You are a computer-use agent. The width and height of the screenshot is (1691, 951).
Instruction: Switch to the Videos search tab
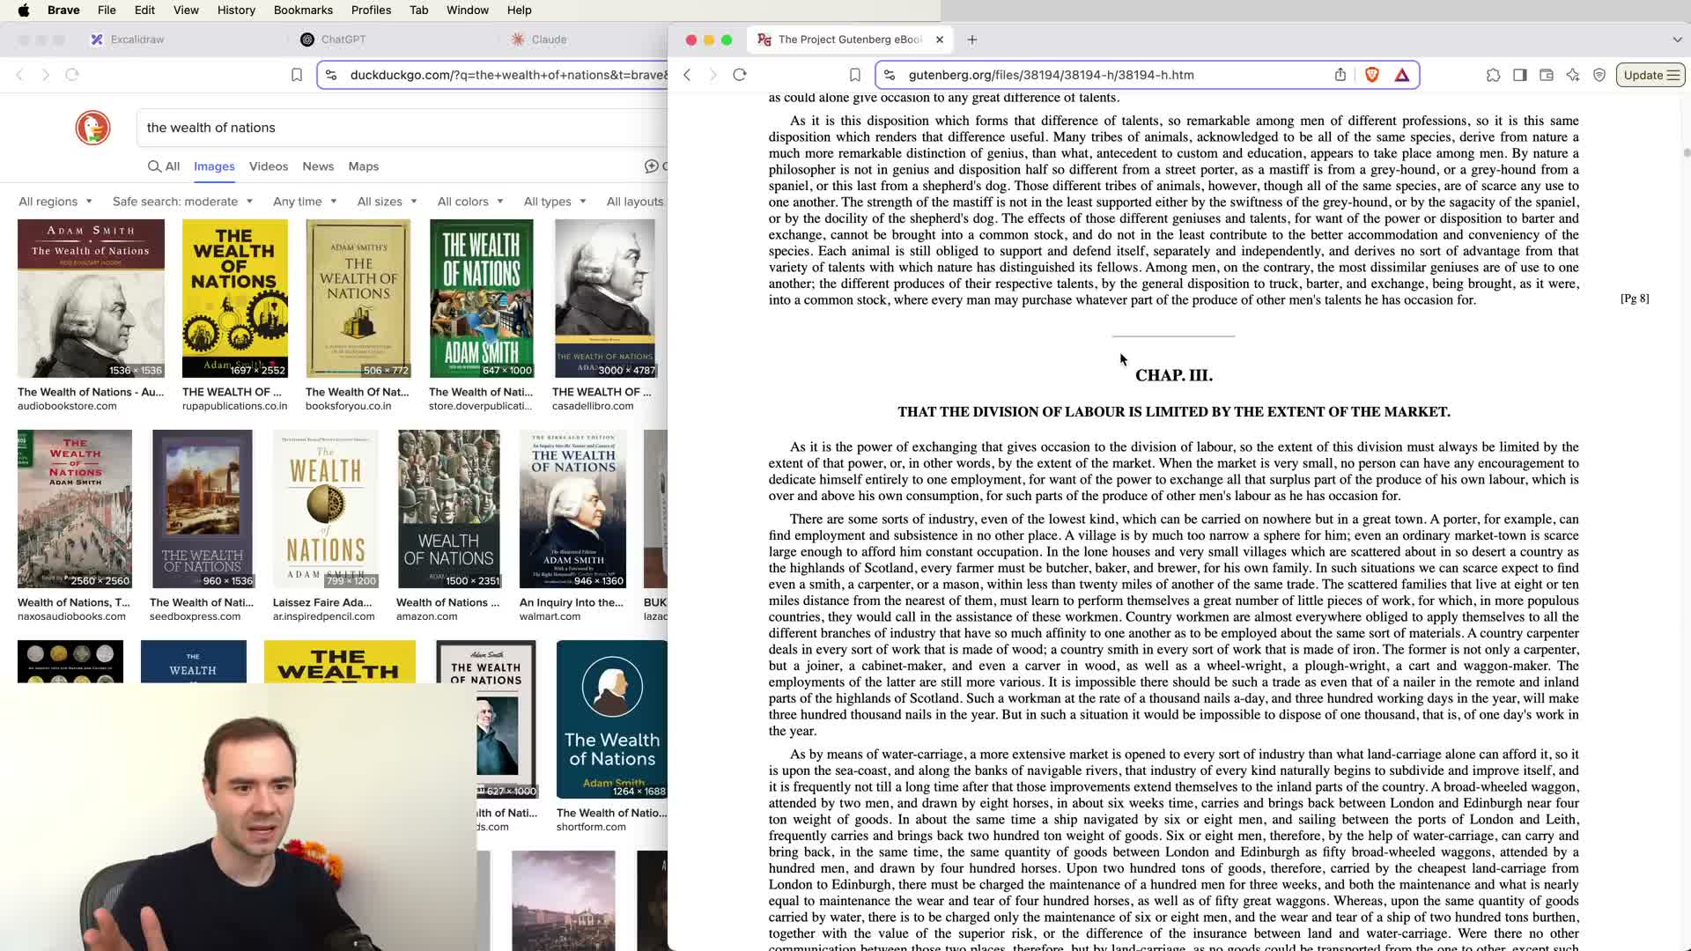pos(268,166)
